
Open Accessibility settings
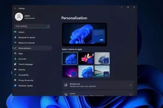click(32, 75)
